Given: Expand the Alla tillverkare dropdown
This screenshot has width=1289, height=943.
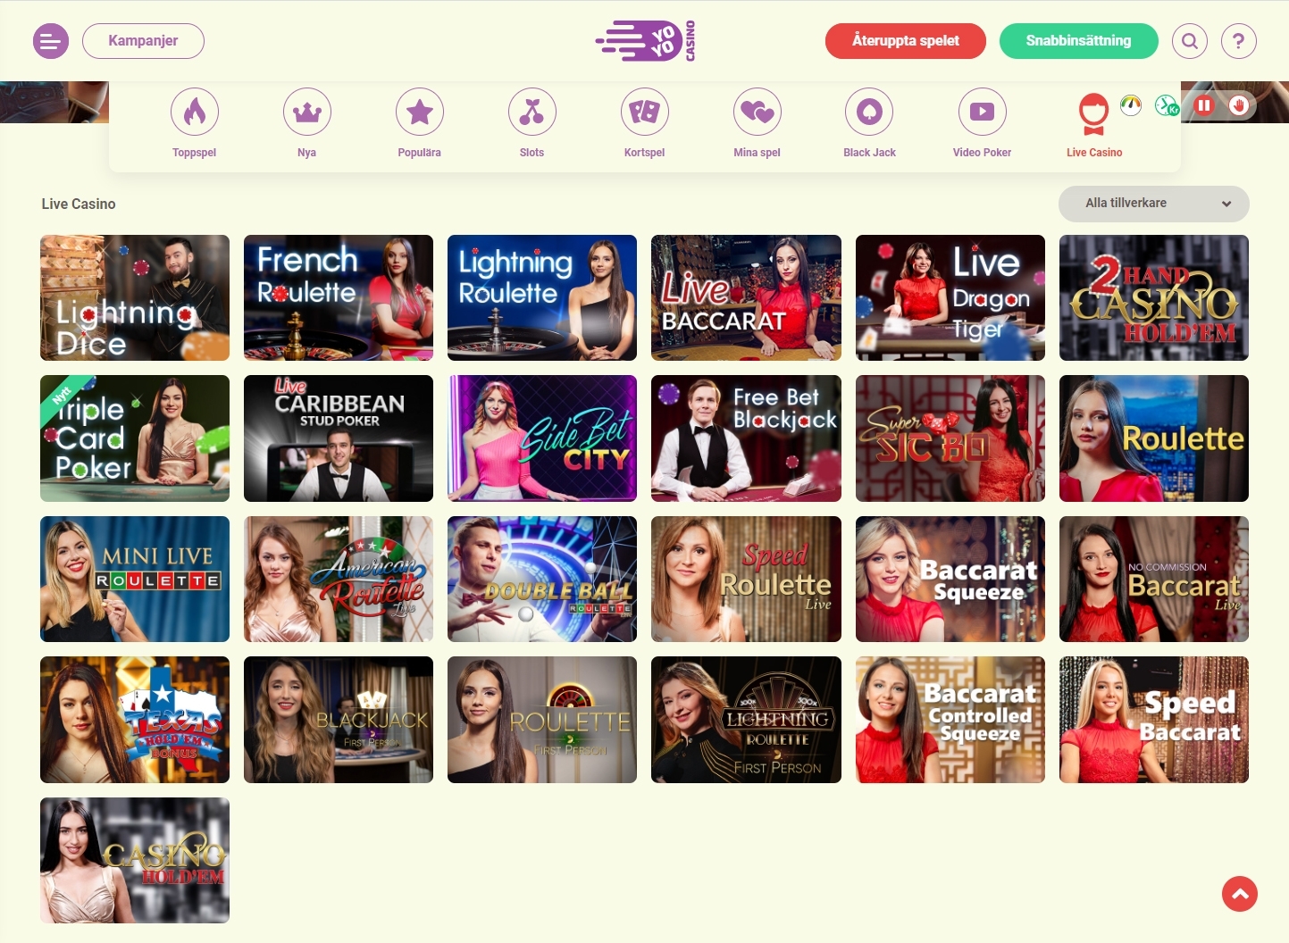Looking at the screenshot, I should [1153, 204].
